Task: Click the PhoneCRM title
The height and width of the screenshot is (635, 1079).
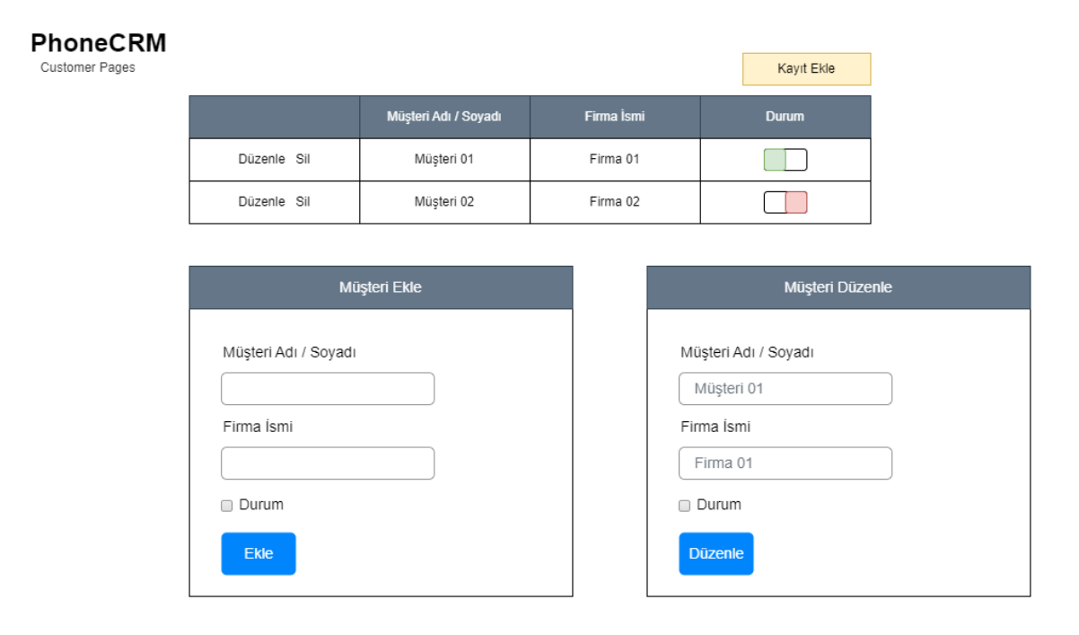Action: click(99, 41)
